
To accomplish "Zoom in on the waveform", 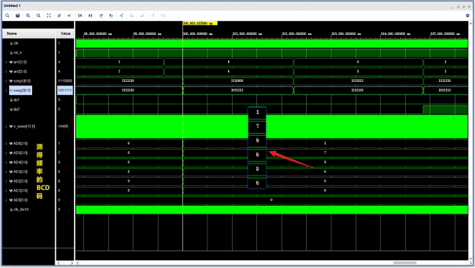I will tap(28, 15).
